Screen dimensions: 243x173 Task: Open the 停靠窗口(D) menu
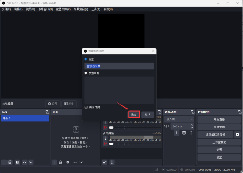(x=46, y=9)
